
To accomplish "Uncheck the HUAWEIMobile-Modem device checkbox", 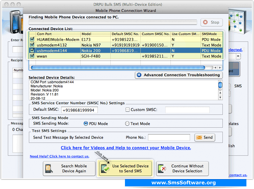I will point(32,39).
